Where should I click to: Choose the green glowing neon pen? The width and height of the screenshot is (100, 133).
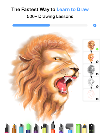point(28,128)
